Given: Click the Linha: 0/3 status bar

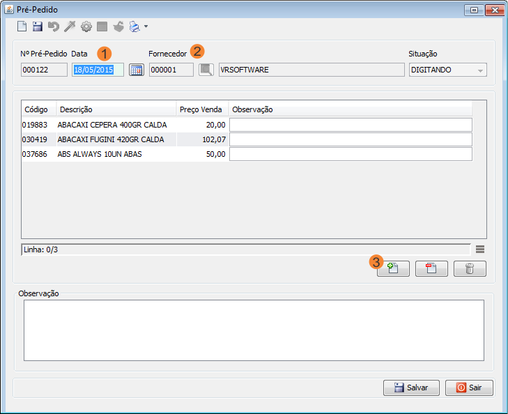Looking at the screenshot, I should (x=246, y=250).
